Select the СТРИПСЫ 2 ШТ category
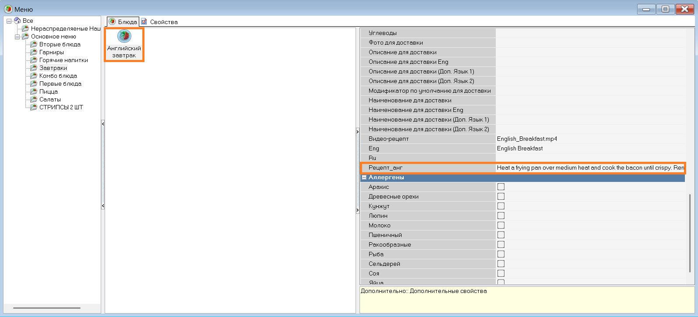698x317 pixels. pos(61,107)
